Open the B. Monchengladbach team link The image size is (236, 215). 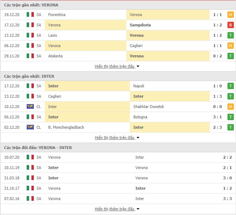66,127
